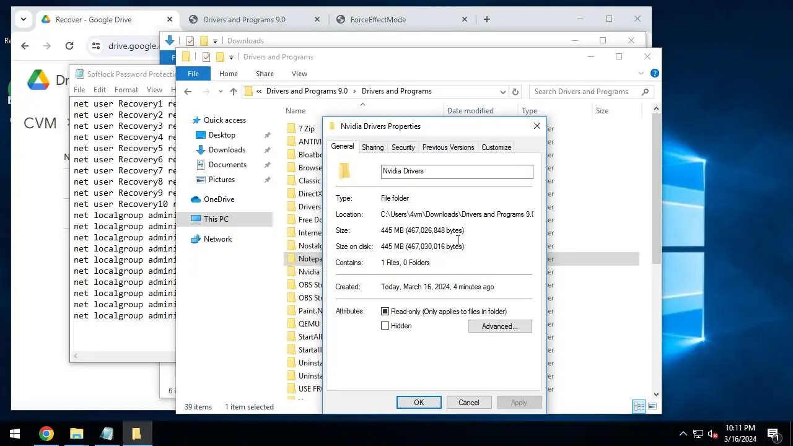Open Notepad taskbar icon
Viewport: 793px width, 446px height.
[107, 434]
